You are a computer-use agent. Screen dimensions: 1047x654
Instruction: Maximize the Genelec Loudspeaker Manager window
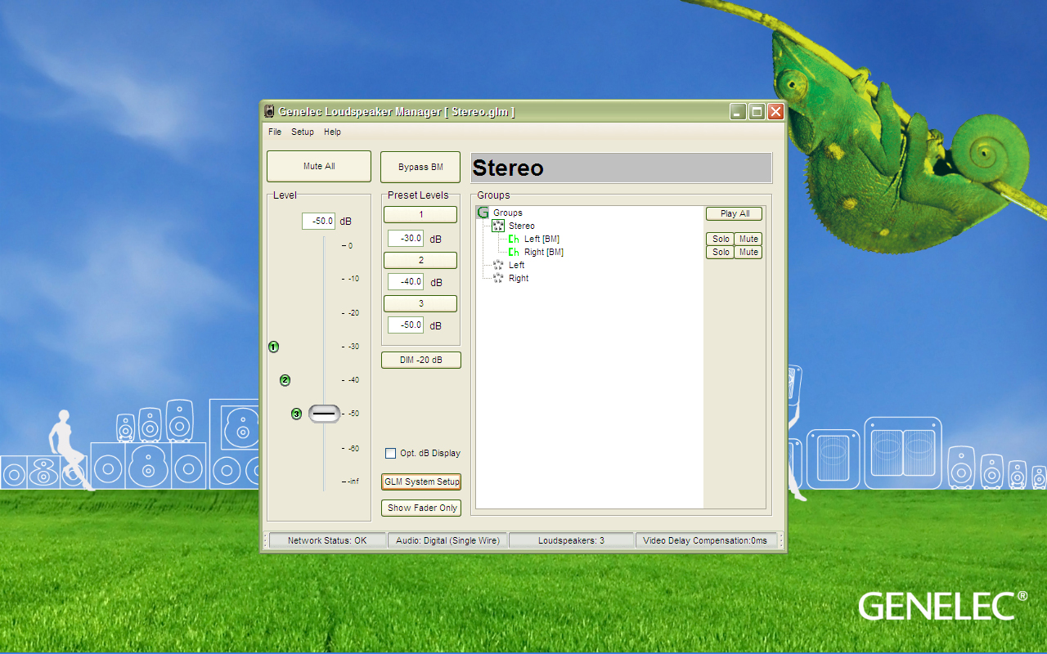click(757, 112)
